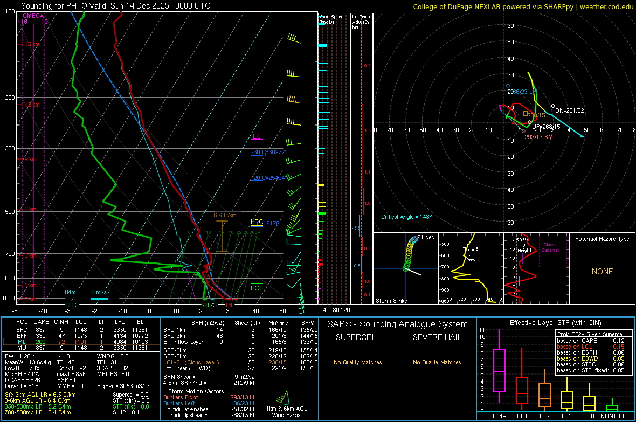Screen dimensions: 636x422
Task: Click No Quality Matches under SUPERCELL
Action: click(x=358, y=362)
